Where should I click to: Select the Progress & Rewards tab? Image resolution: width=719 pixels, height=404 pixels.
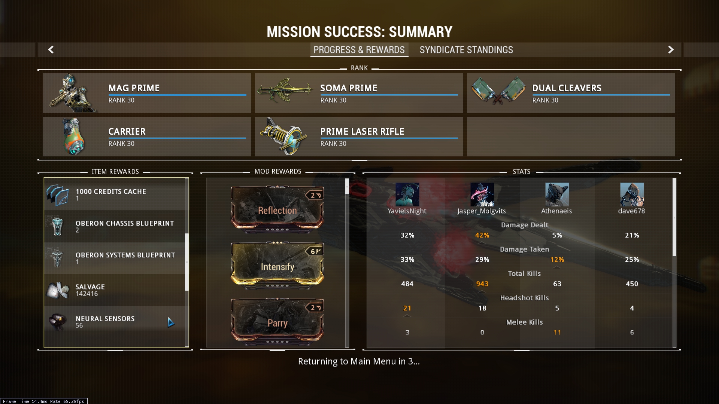359,50
